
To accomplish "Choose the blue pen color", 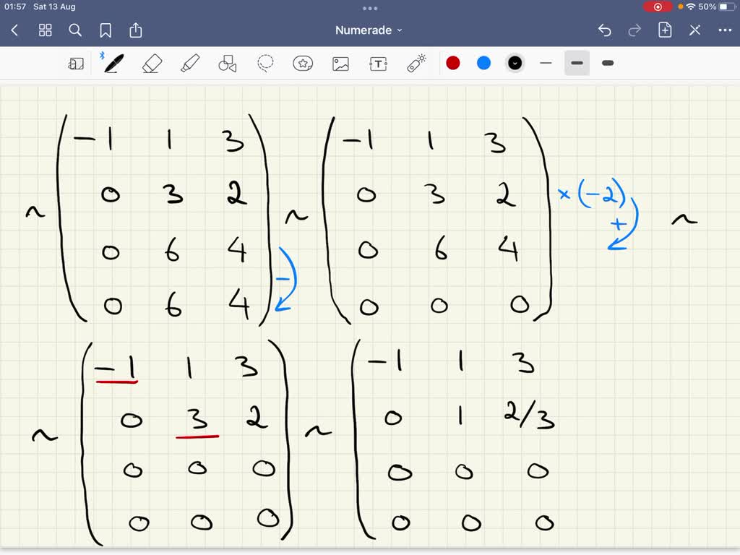I will tap(483, 64).
